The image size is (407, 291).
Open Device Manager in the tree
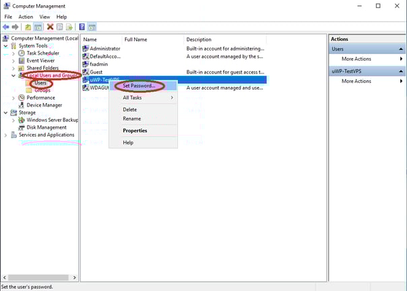click(44, 105)
